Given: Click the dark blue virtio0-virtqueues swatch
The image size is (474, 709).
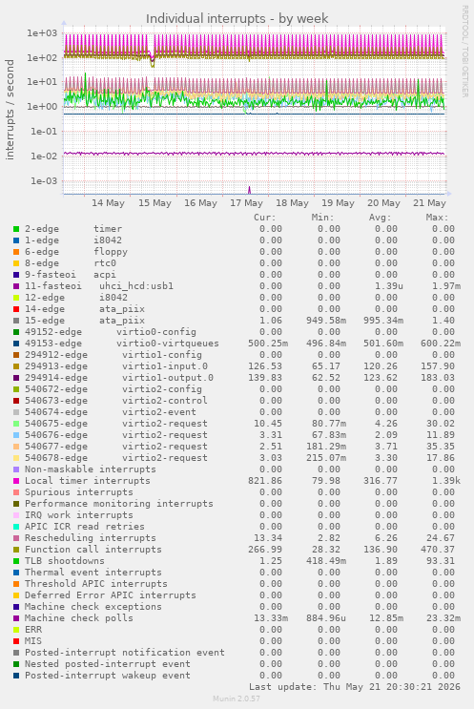Looking at the screenshot, I should coord(16,344).
